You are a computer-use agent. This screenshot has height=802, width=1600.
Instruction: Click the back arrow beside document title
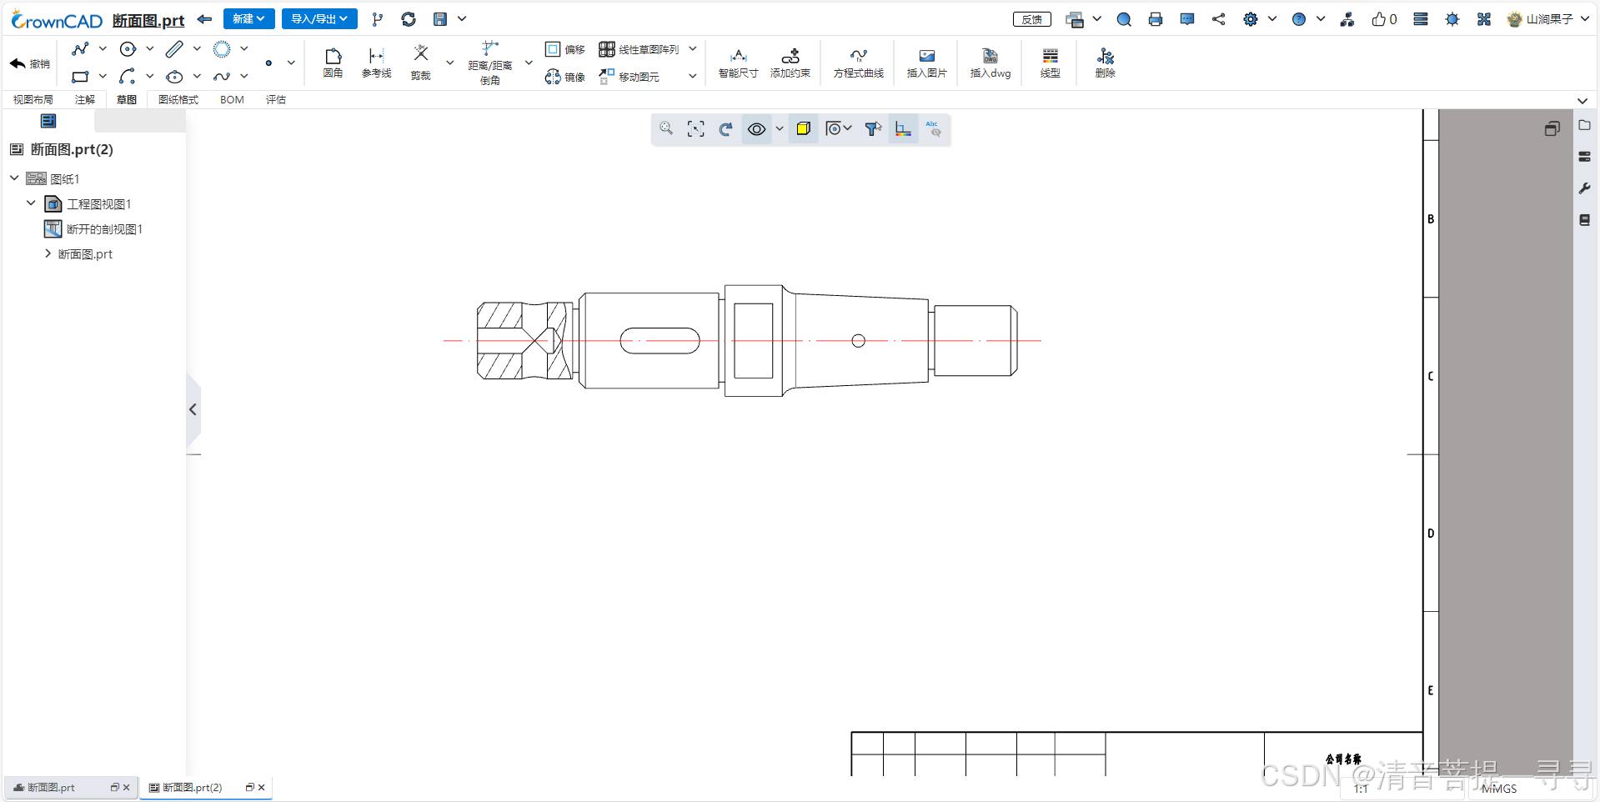click(204, 19)
